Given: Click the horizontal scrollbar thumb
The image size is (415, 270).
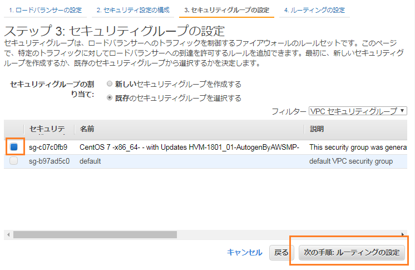Looking at the screenshot, I should coord(95,234).
